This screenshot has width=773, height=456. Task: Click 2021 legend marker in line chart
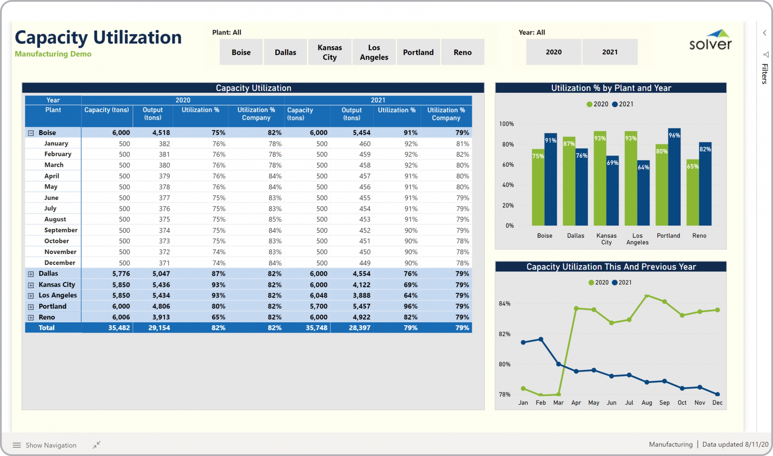click(x=614, y=282)
